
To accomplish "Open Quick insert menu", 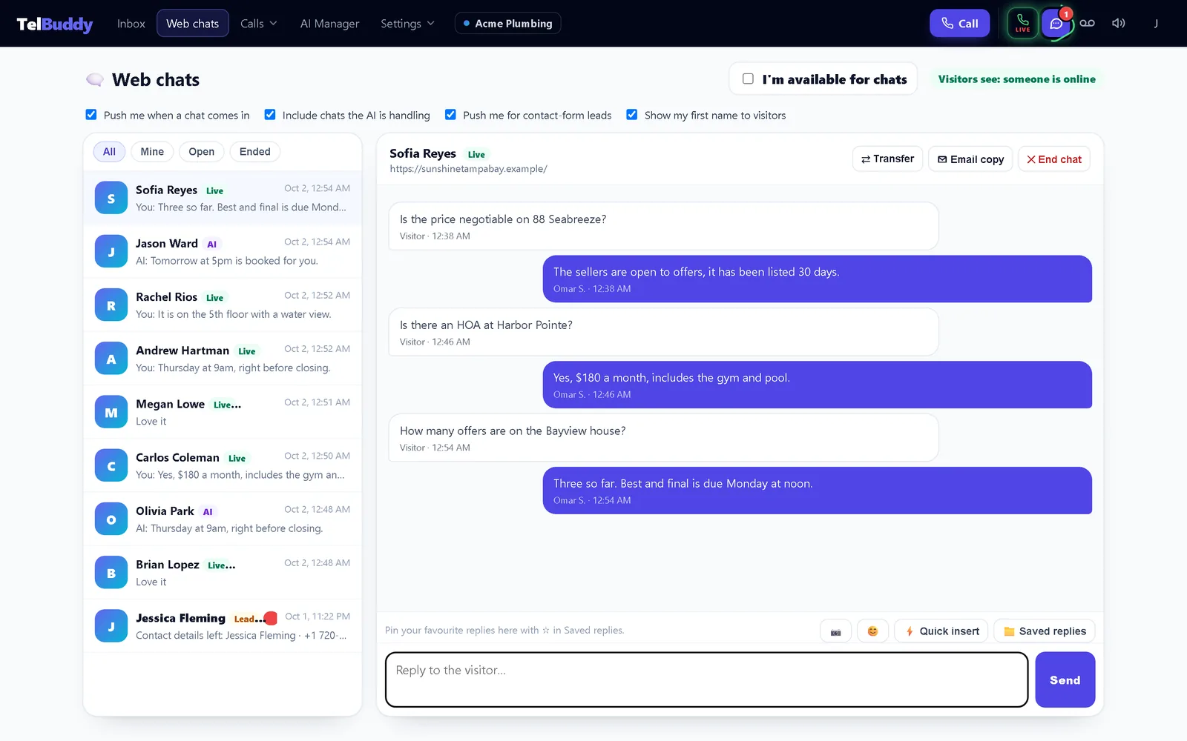I will [x=941, y=631].
